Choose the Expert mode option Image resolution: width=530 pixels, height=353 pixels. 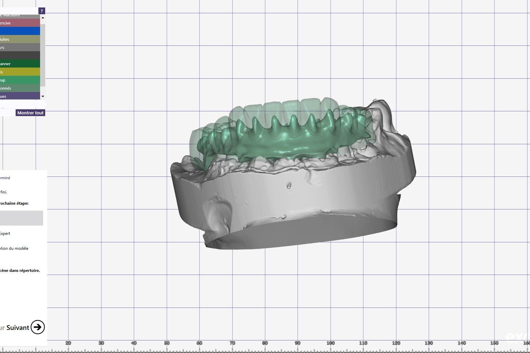(x=5, y=234)
